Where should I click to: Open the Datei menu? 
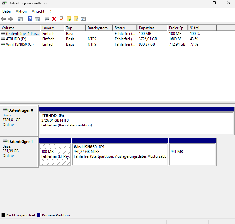pos(6,11)
